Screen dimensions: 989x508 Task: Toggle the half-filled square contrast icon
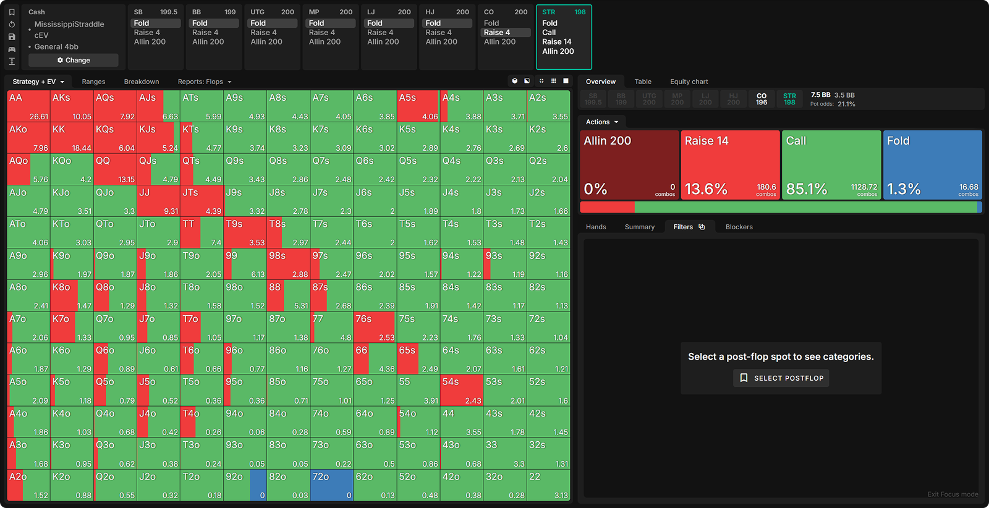click(x=527, y=81)
